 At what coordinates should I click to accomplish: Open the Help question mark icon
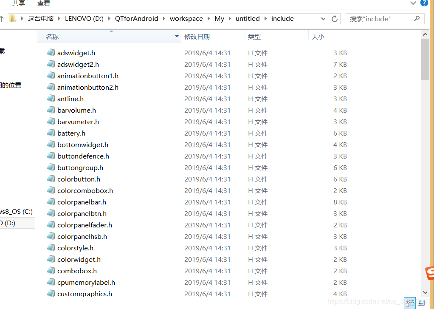coord(424,3)
